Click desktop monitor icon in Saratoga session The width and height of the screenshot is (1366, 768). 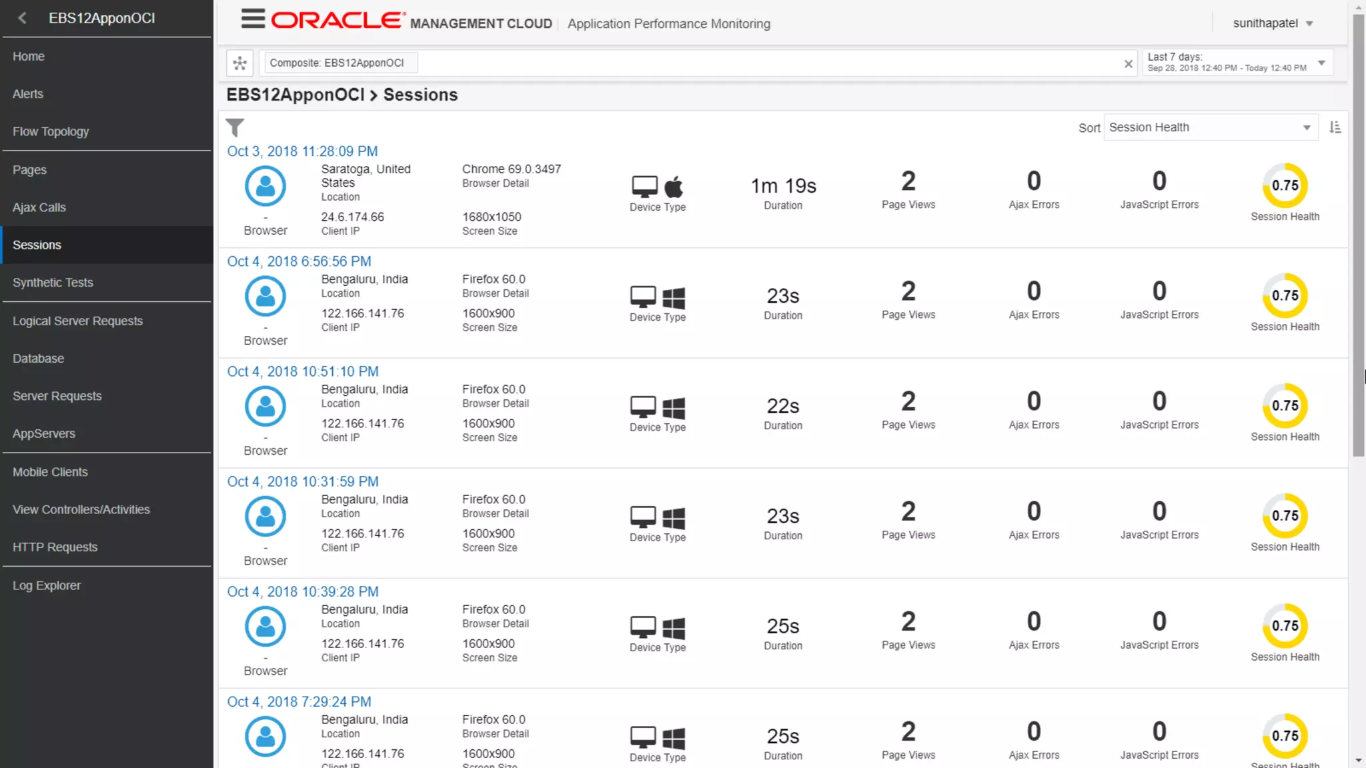click(x=644, y=187)
